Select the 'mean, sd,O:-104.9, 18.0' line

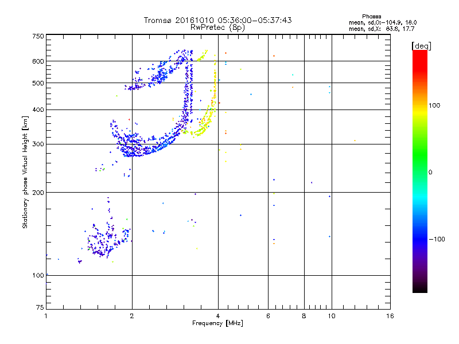[383, 22]
